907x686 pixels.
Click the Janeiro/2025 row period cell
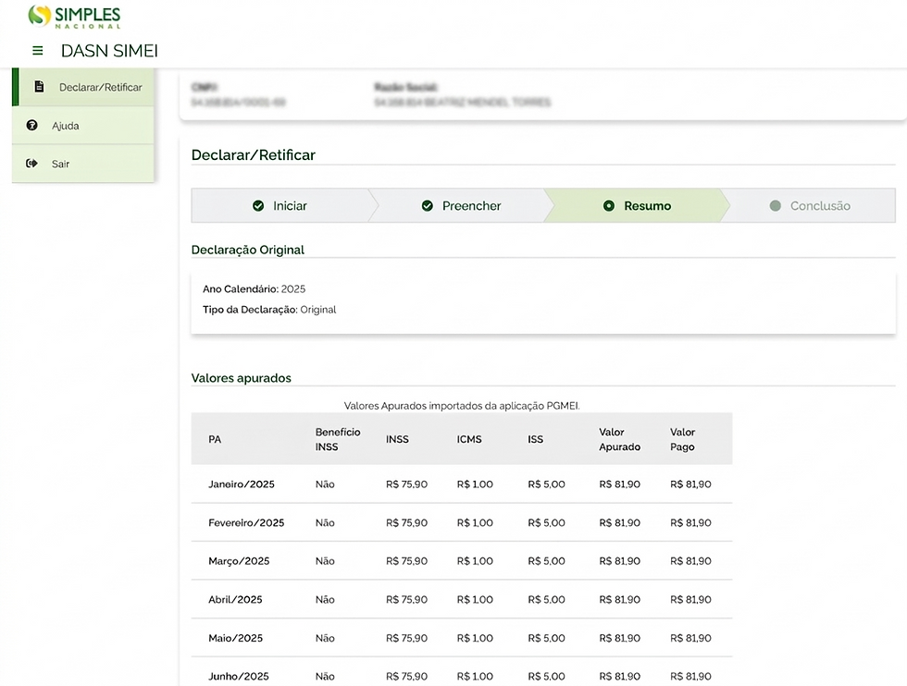pos(242,484)
